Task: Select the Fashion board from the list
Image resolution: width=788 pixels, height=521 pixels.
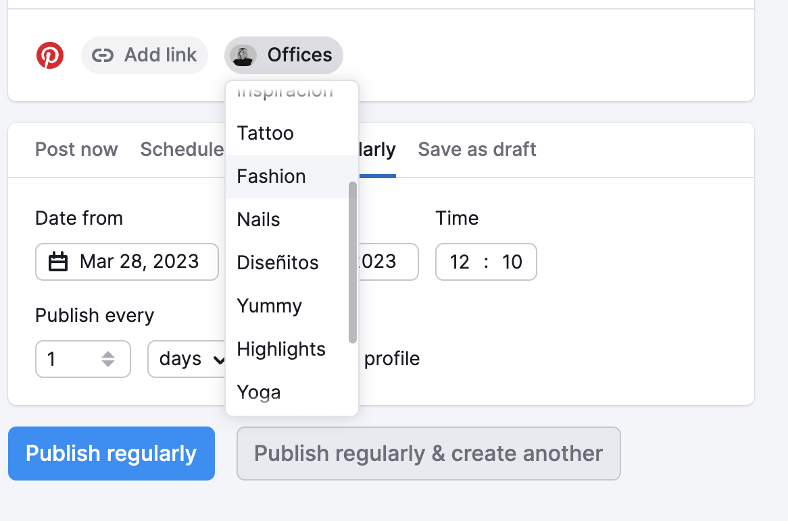Action: pos(271,176)
